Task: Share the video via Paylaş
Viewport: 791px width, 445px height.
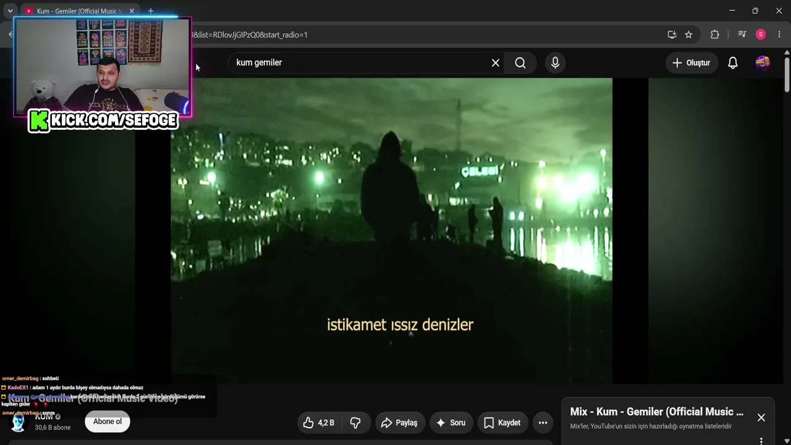Action: (400, 423)
